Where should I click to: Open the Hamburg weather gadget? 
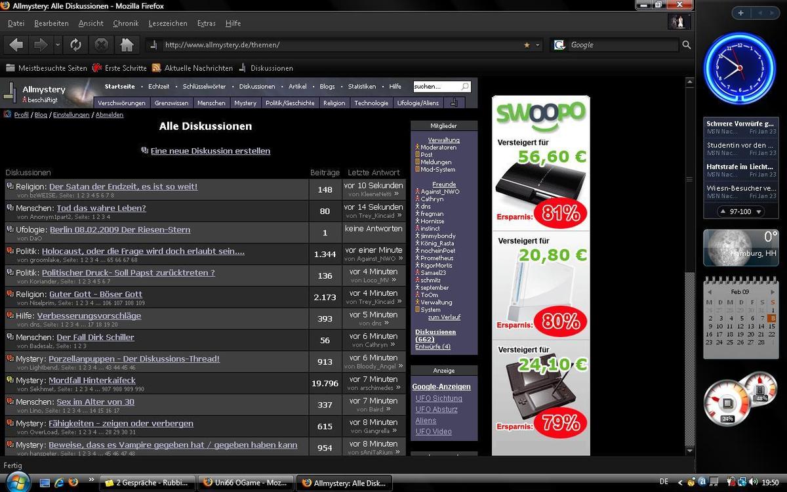pos(740,247)
